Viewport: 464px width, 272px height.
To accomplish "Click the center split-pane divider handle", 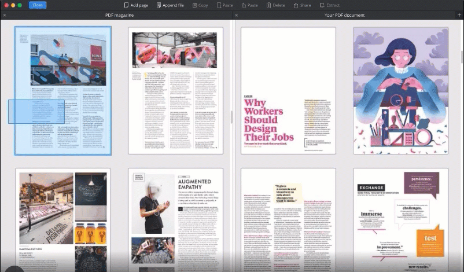I will pyautogui.click(x=231, y=117).
